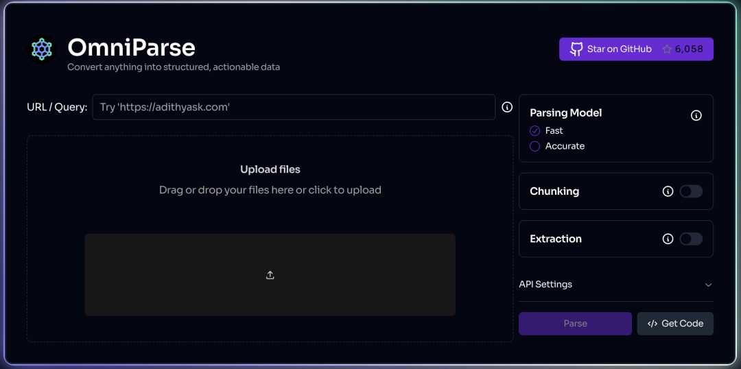Open the Star on GitHub link

click(619, 49)
